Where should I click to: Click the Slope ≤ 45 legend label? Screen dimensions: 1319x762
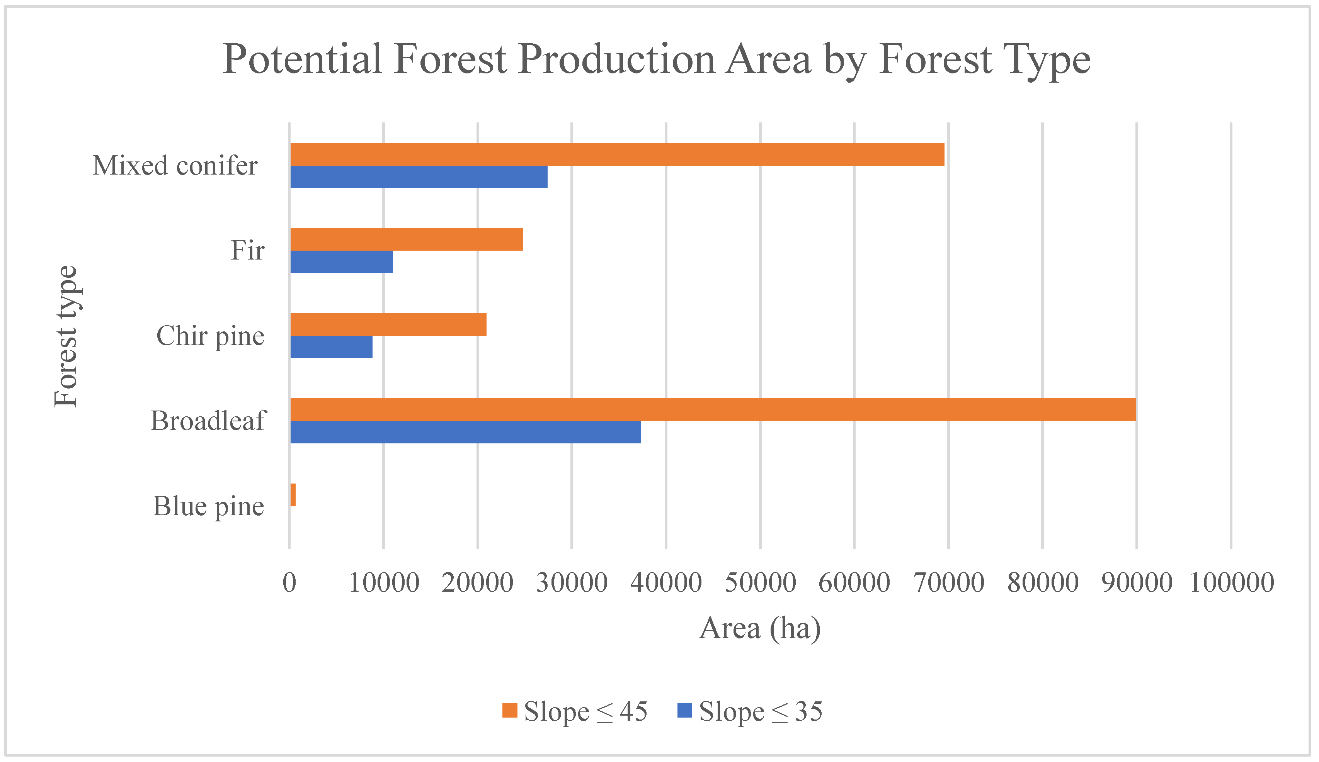click(x=586, y=711)
